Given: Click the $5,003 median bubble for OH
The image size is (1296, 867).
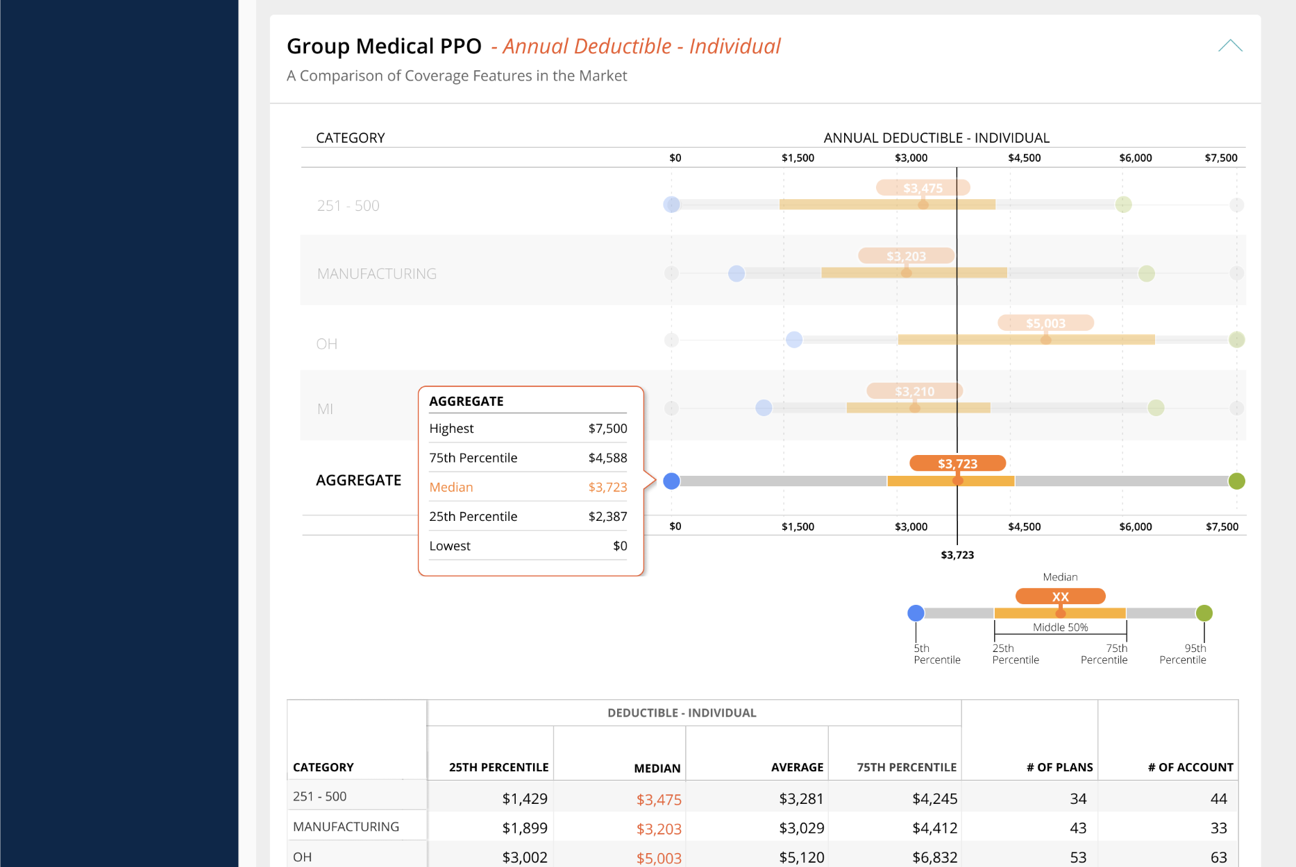Looking at the screenshot, I should (x=1045, y=323).
